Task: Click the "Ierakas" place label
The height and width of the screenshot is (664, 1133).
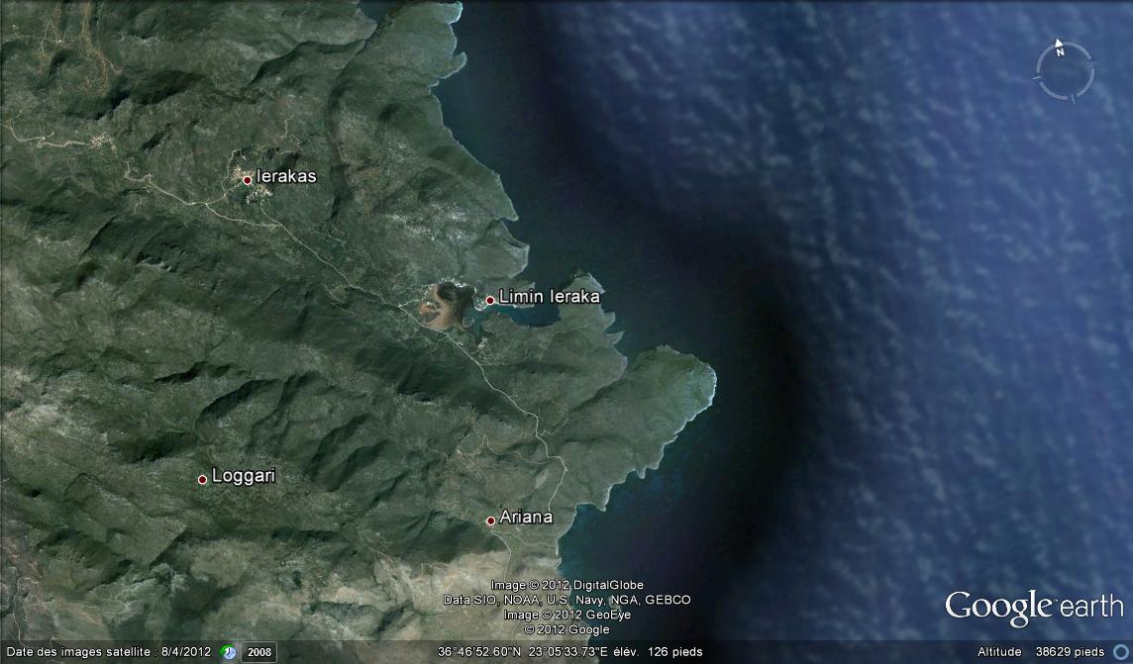Action: coord(286,176)
